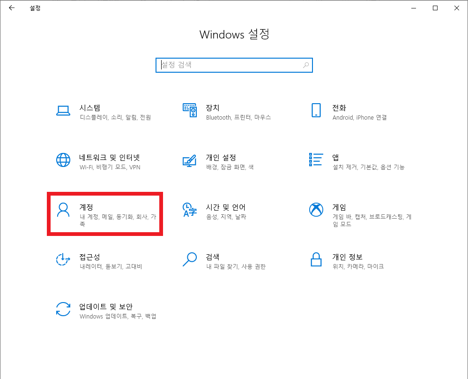The width and height of the screenshot is (468, 379).
Task: Open the 게임 Xbox icon
Action: pyautogui.click(x=316, y=210)
